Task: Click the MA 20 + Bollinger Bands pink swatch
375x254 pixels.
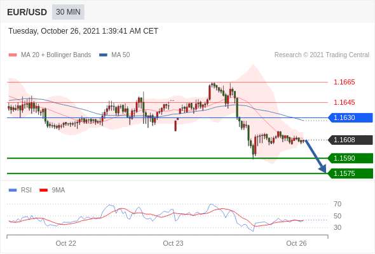Action: 13,55
